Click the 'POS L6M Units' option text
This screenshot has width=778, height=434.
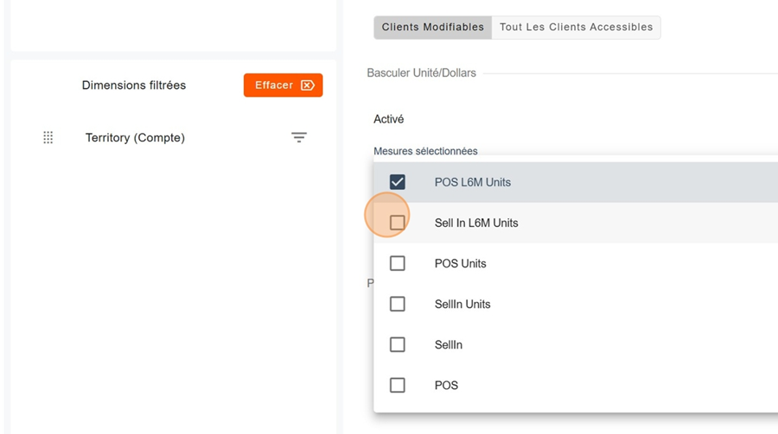tap(472, 182)
